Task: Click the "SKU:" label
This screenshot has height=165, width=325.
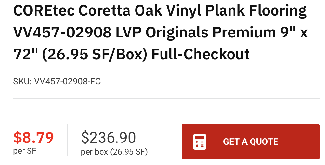Action: pos(22,82)
